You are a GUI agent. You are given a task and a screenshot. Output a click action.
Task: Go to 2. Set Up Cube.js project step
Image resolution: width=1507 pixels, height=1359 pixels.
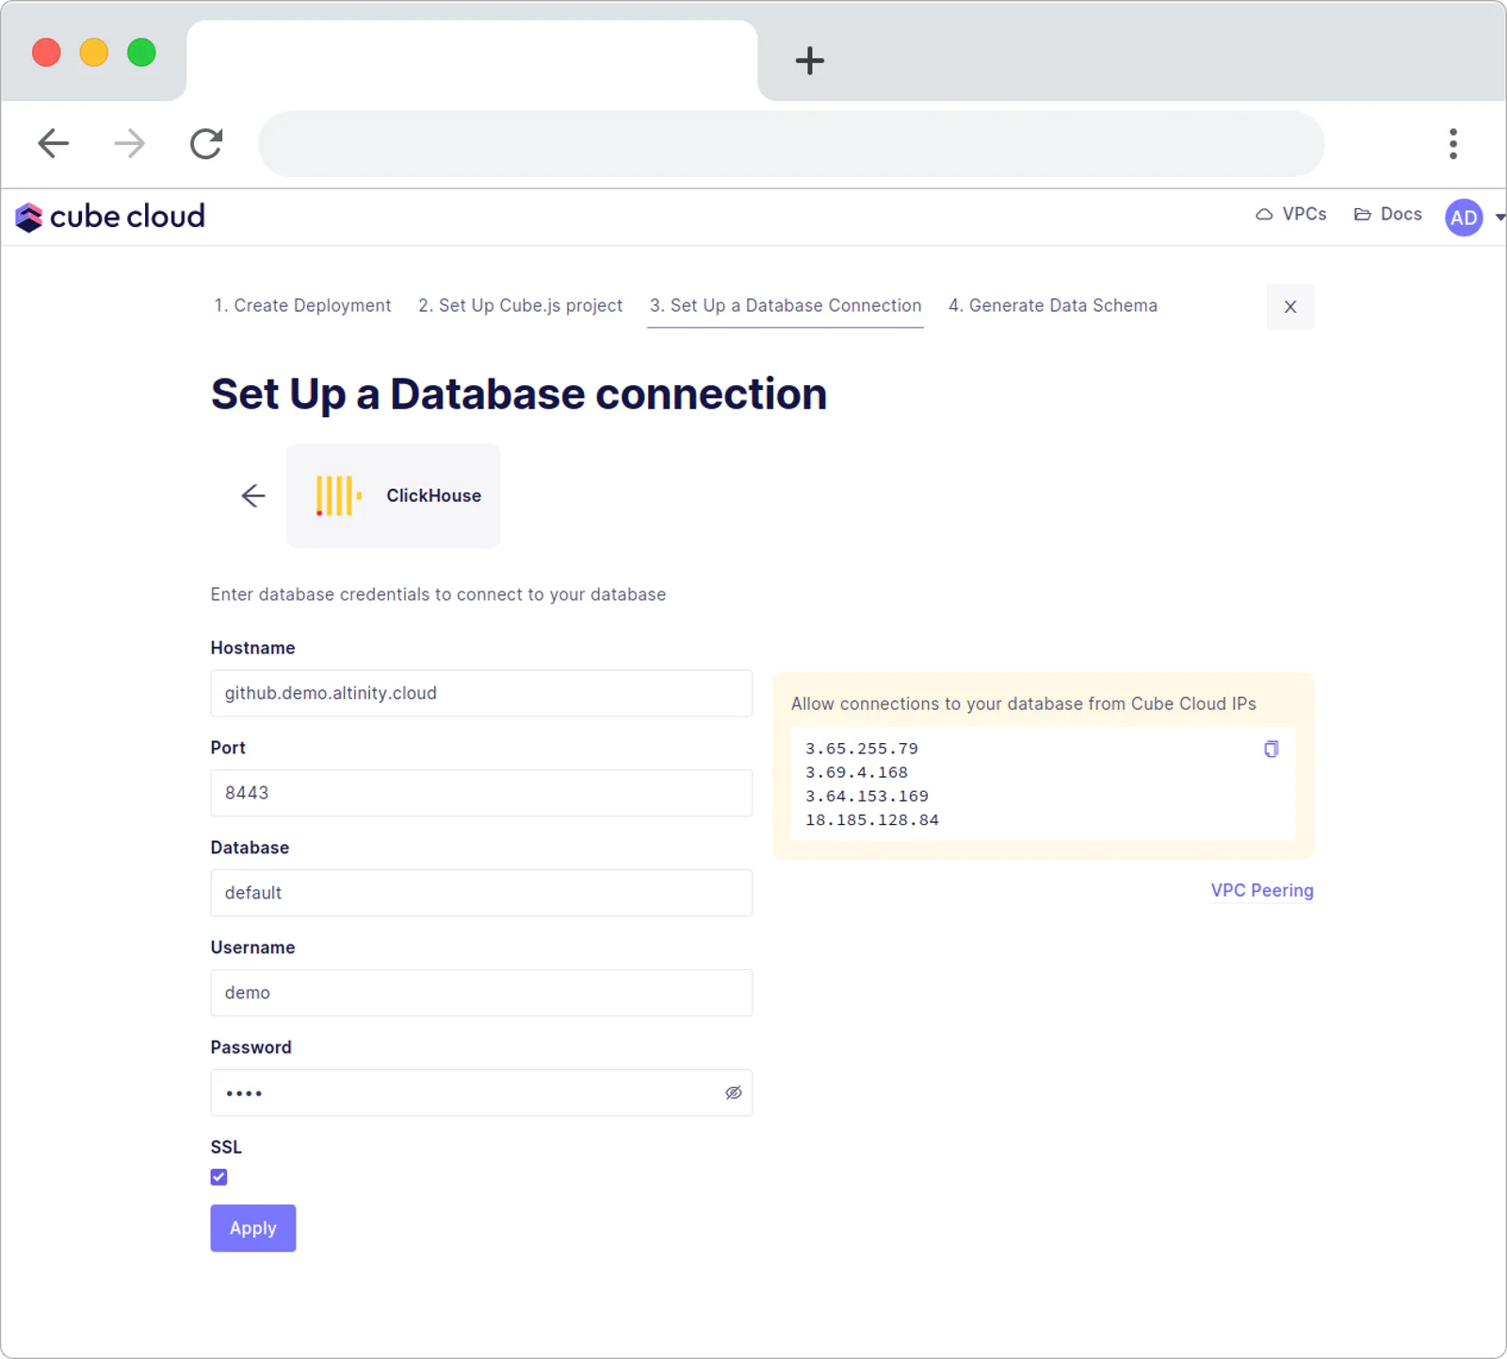click(520, 305)
